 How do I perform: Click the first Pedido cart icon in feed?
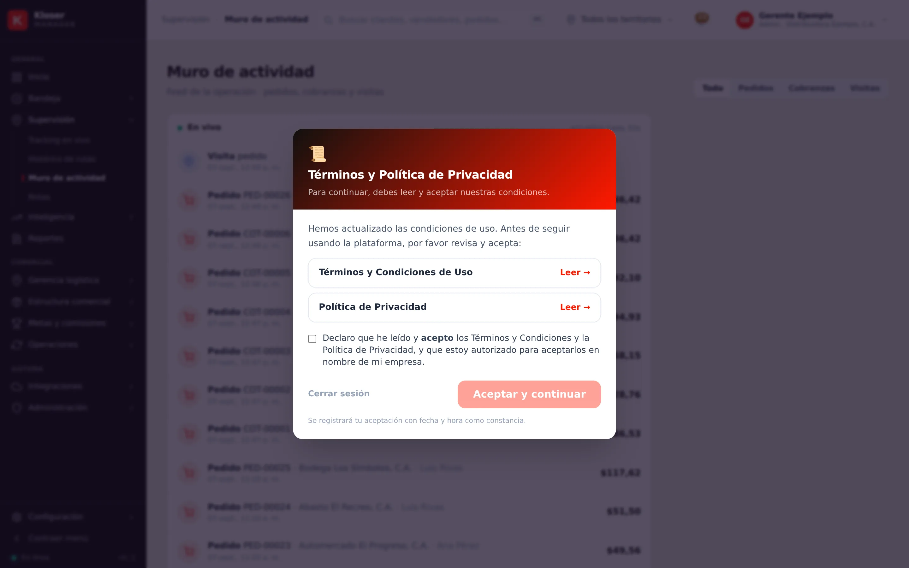coord(189,200)
